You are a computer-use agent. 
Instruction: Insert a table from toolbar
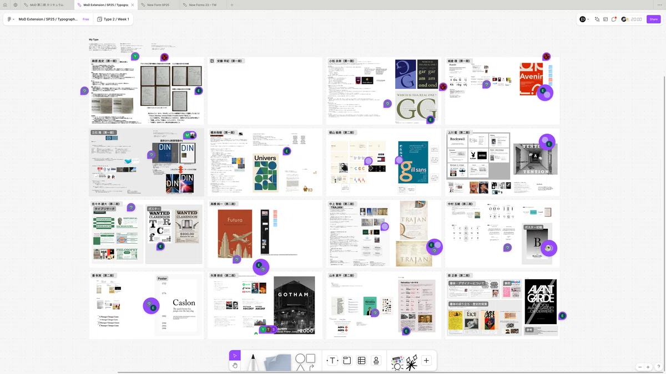click(x=361, y=361)
